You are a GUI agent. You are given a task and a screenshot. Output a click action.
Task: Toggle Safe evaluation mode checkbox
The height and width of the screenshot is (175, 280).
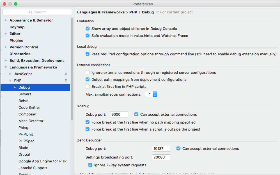pos(88,36)
